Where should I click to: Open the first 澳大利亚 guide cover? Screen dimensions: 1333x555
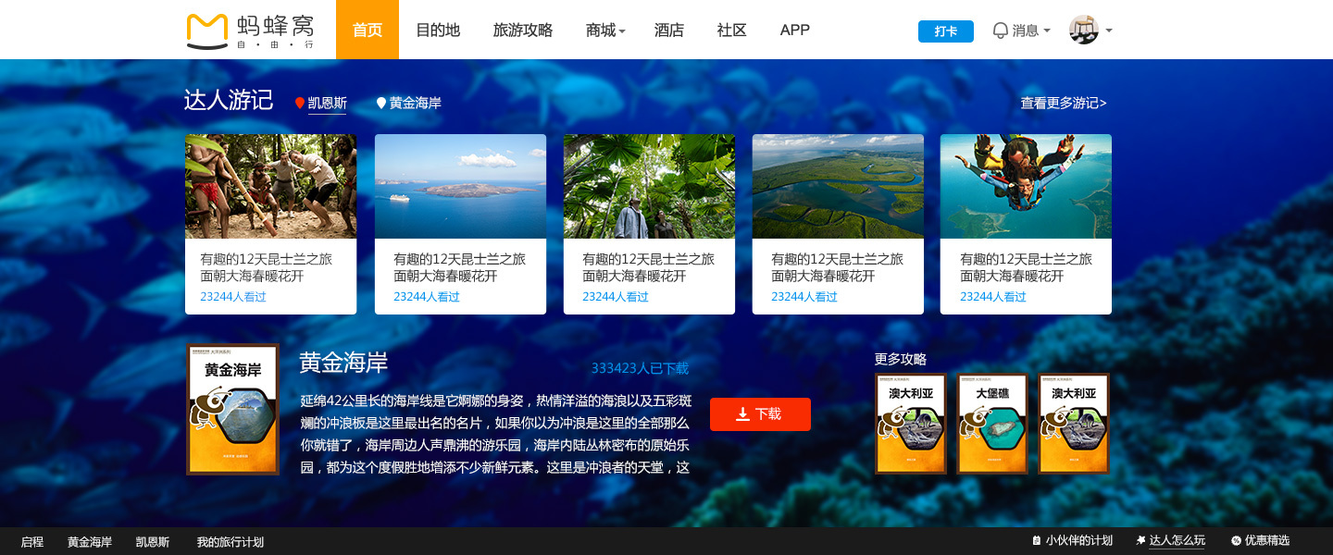click(911, 424)
